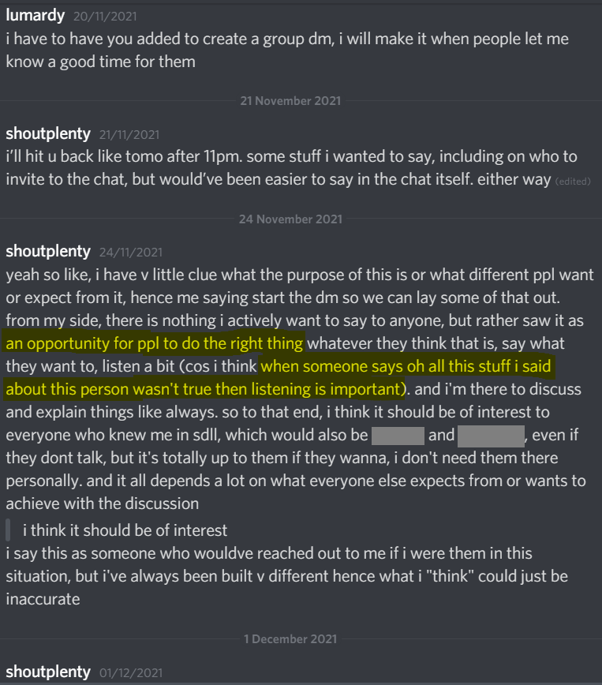Image resolution: width=602 pixels, height=685 pixels.
Task: Click lumardy's message about creating a group dm
Action: point(286,50)
